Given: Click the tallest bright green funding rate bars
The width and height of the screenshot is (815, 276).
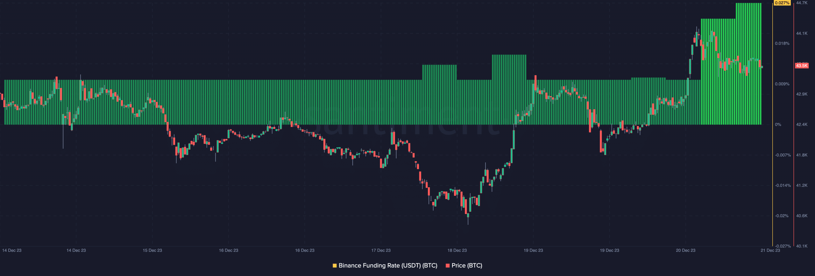Looking at the screenshot, I should pyautogui.click(x=748, y=64).
